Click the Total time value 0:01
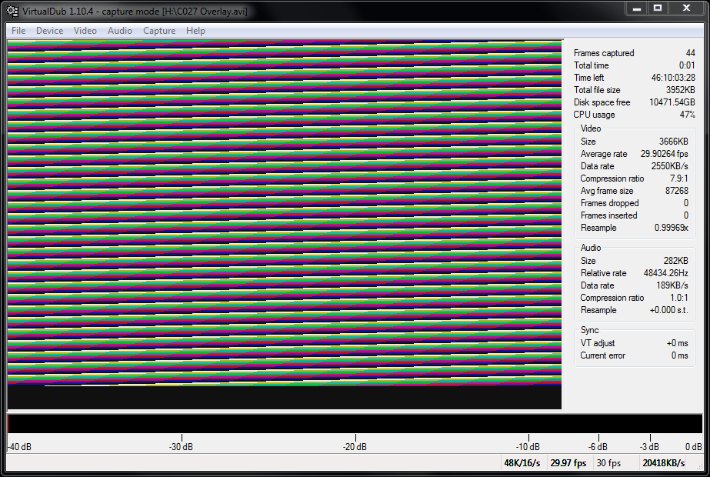 coord(687,65)
